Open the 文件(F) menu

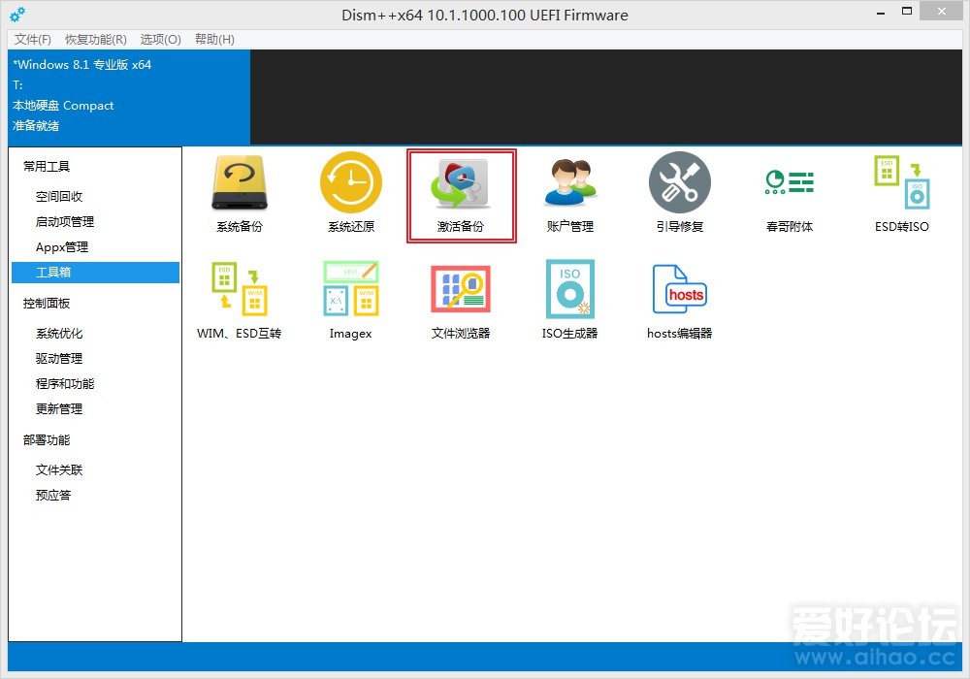point(32,39)
